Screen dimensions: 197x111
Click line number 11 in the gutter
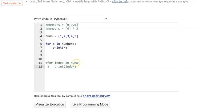pos(40,63)
